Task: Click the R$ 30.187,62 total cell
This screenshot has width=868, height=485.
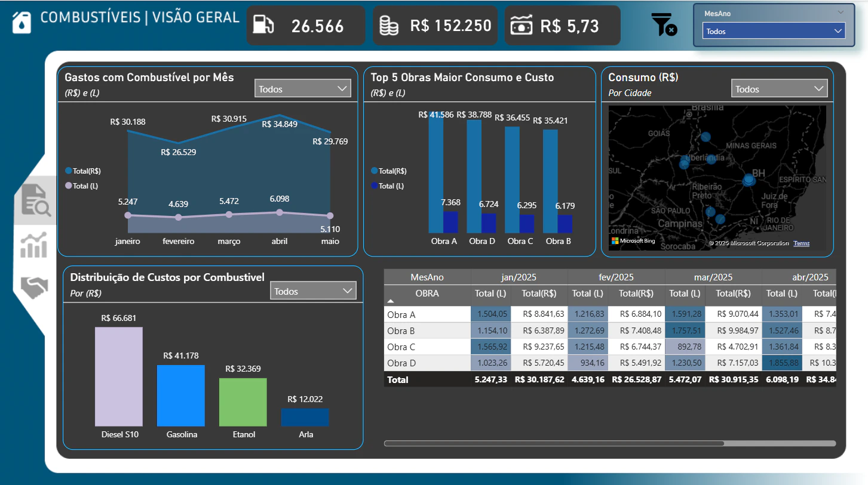Action: [539, 379]
